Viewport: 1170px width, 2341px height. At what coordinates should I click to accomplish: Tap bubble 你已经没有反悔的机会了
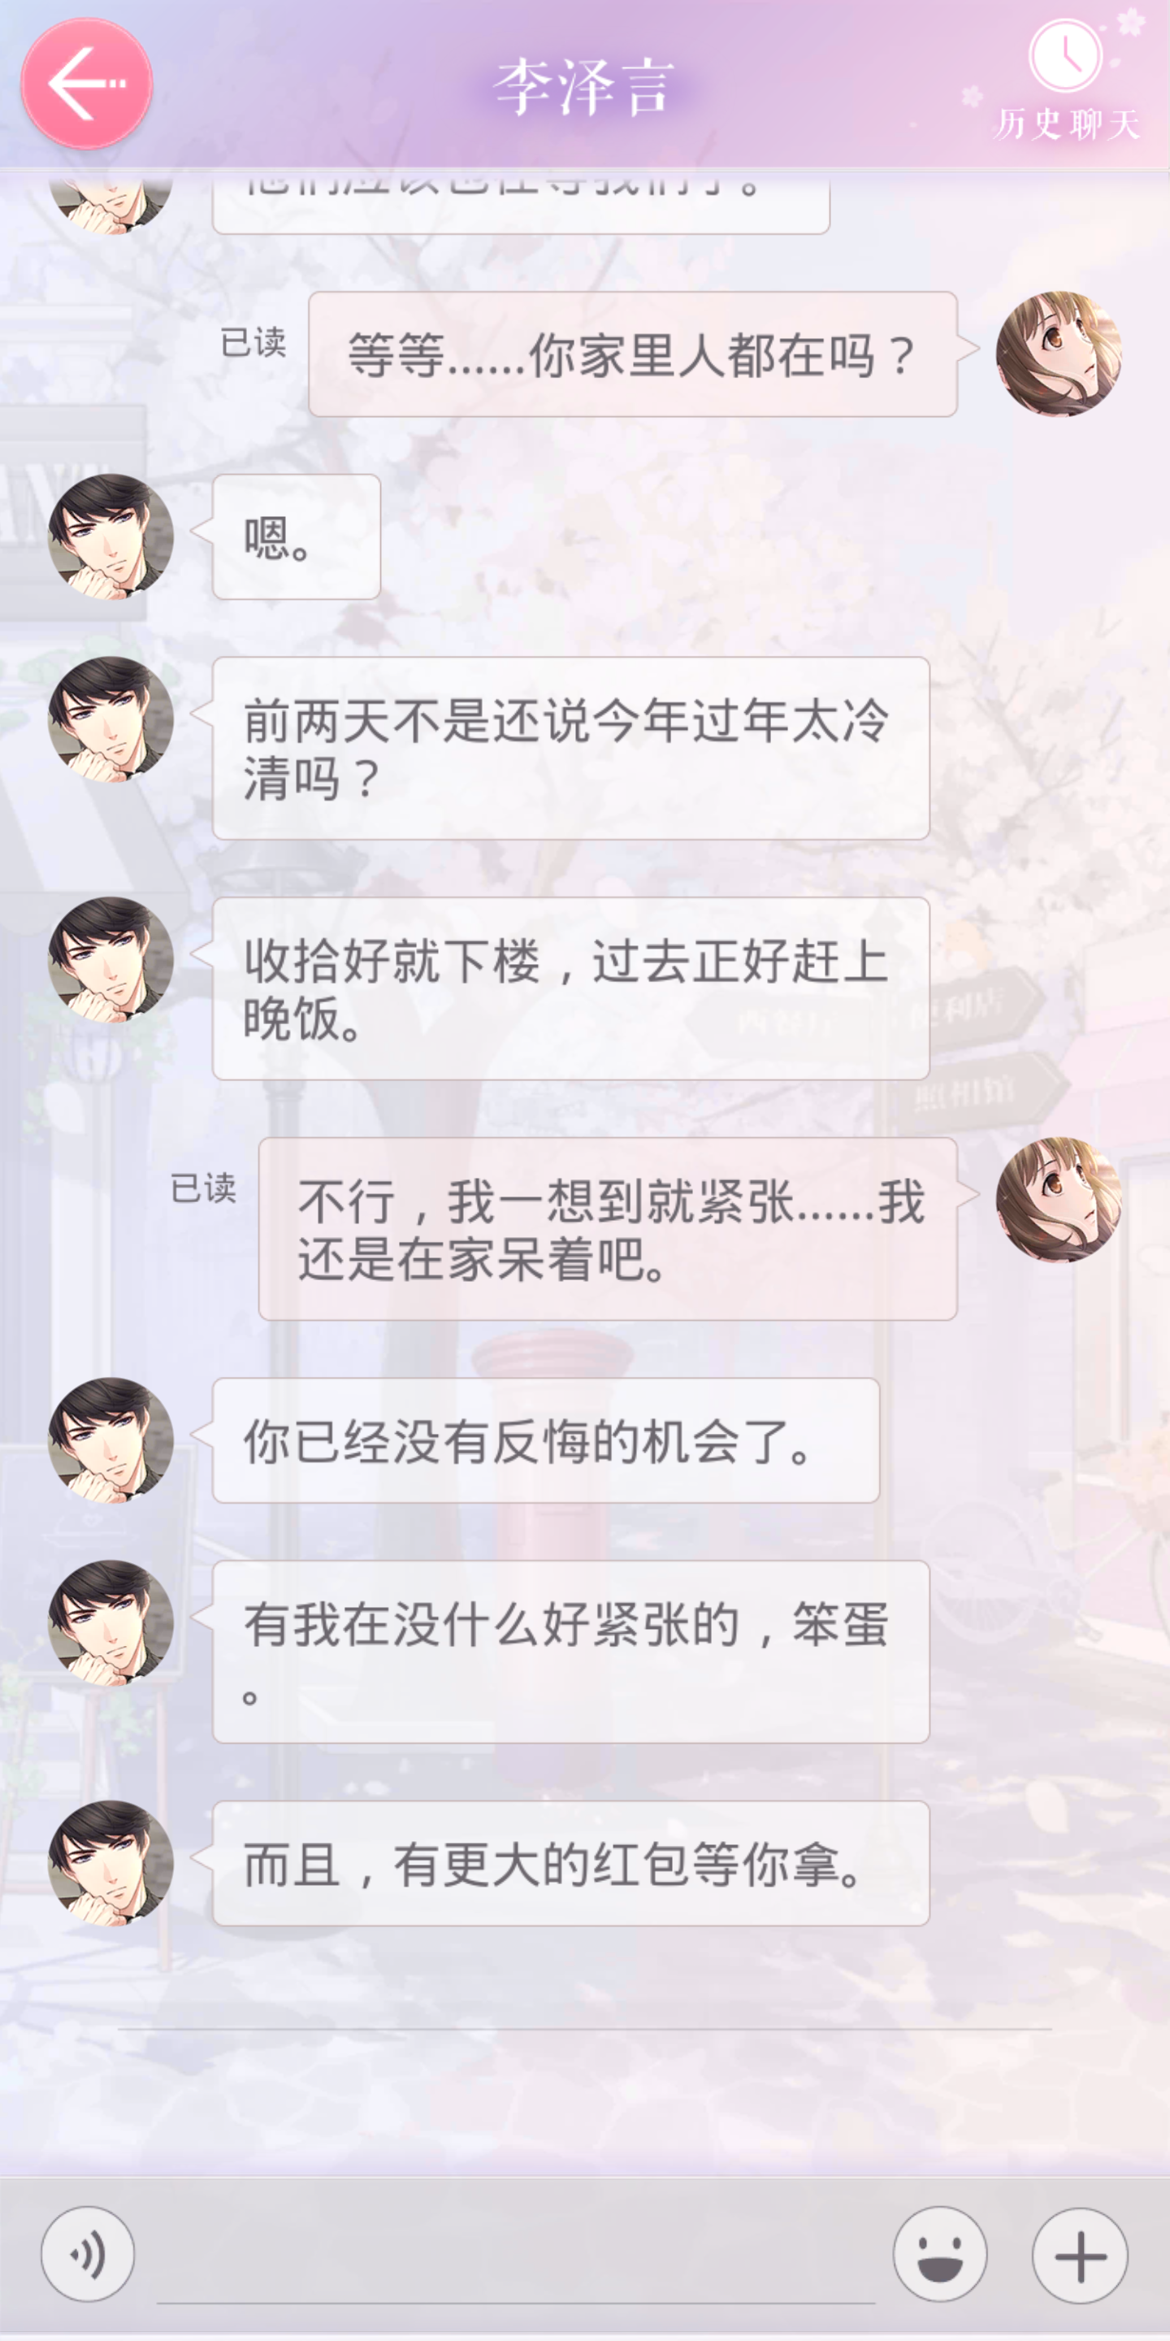[x=546, y=1440]
